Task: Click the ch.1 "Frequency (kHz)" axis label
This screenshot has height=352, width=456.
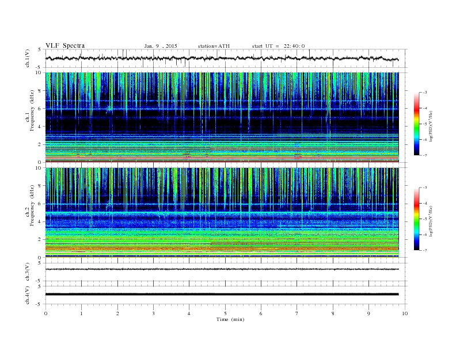Action: [x=32, y=110]
